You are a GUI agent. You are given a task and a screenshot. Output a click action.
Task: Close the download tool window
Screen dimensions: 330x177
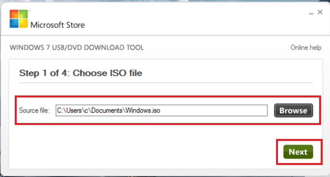click(x=320, y=12)
